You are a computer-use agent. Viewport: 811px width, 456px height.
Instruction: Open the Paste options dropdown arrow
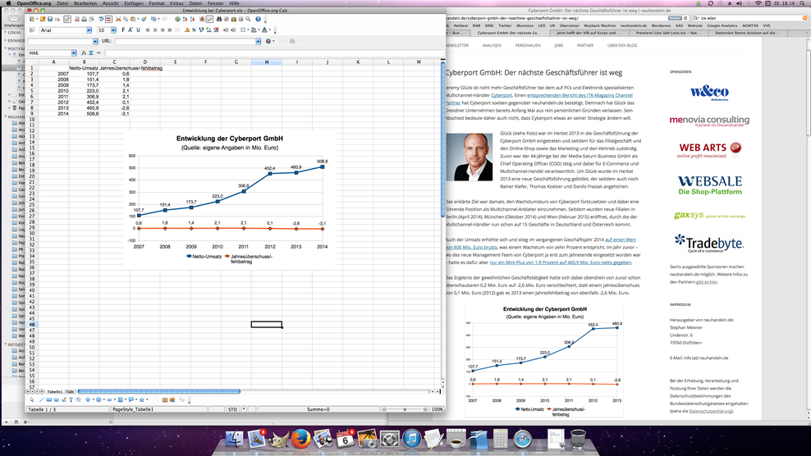(x=138, y=19)
